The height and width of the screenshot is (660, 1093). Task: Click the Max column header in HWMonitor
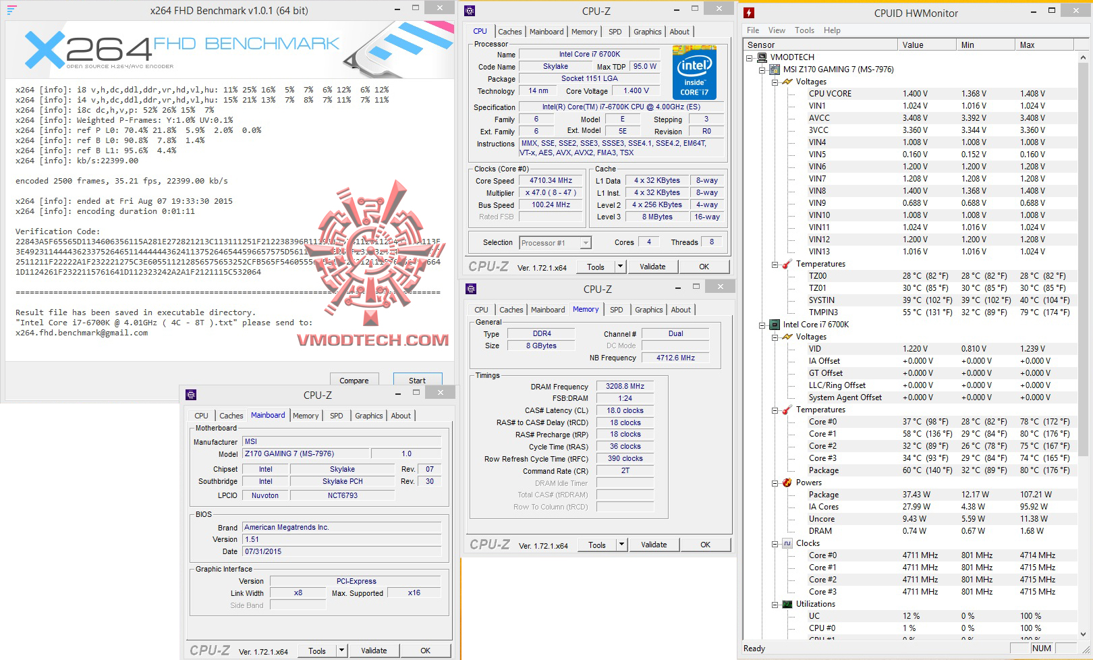click(1044, 45)
